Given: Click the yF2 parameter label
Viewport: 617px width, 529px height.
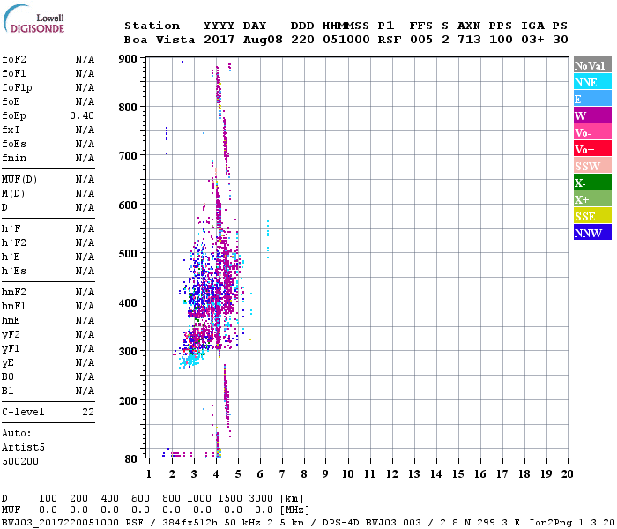Looking at the screenshot, I should tap(11, 335).
